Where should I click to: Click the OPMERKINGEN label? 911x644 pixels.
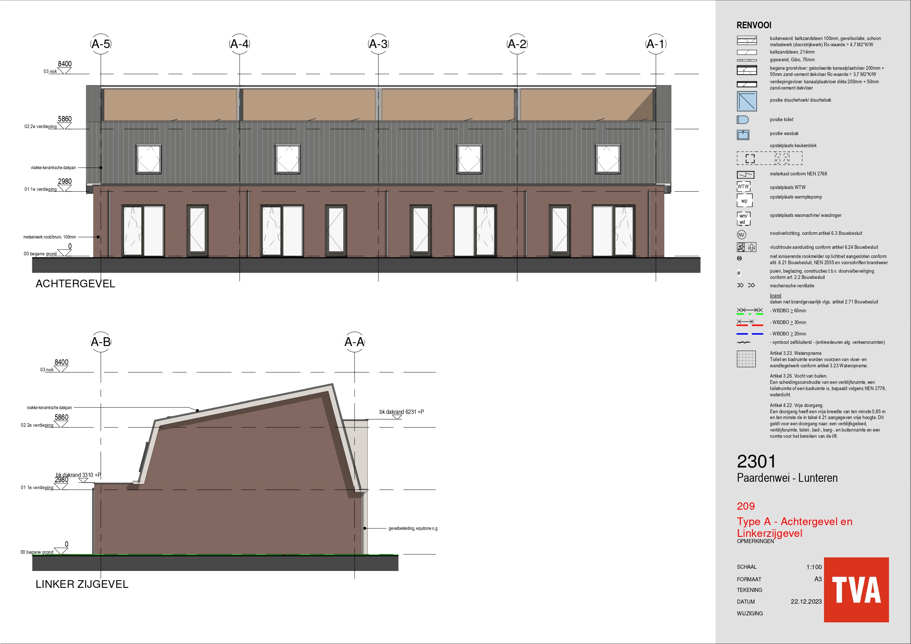[755, 541]
